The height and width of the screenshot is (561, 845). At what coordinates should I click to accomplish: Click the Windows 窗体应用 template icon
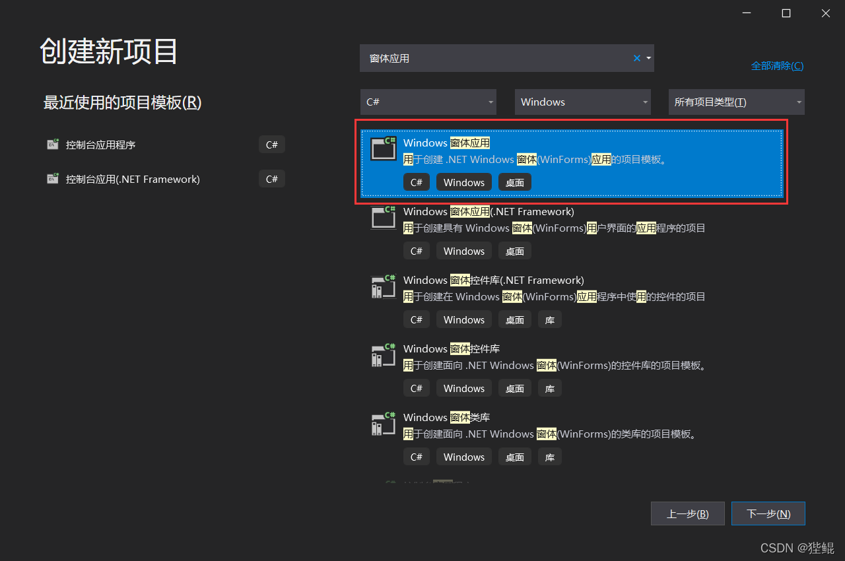(383, 148)
